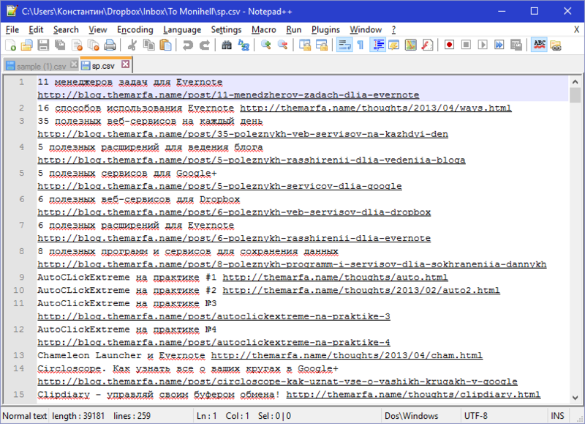The image size is (585, 424).
Task: Start macro recording with red circle
Action: (449, 45)
